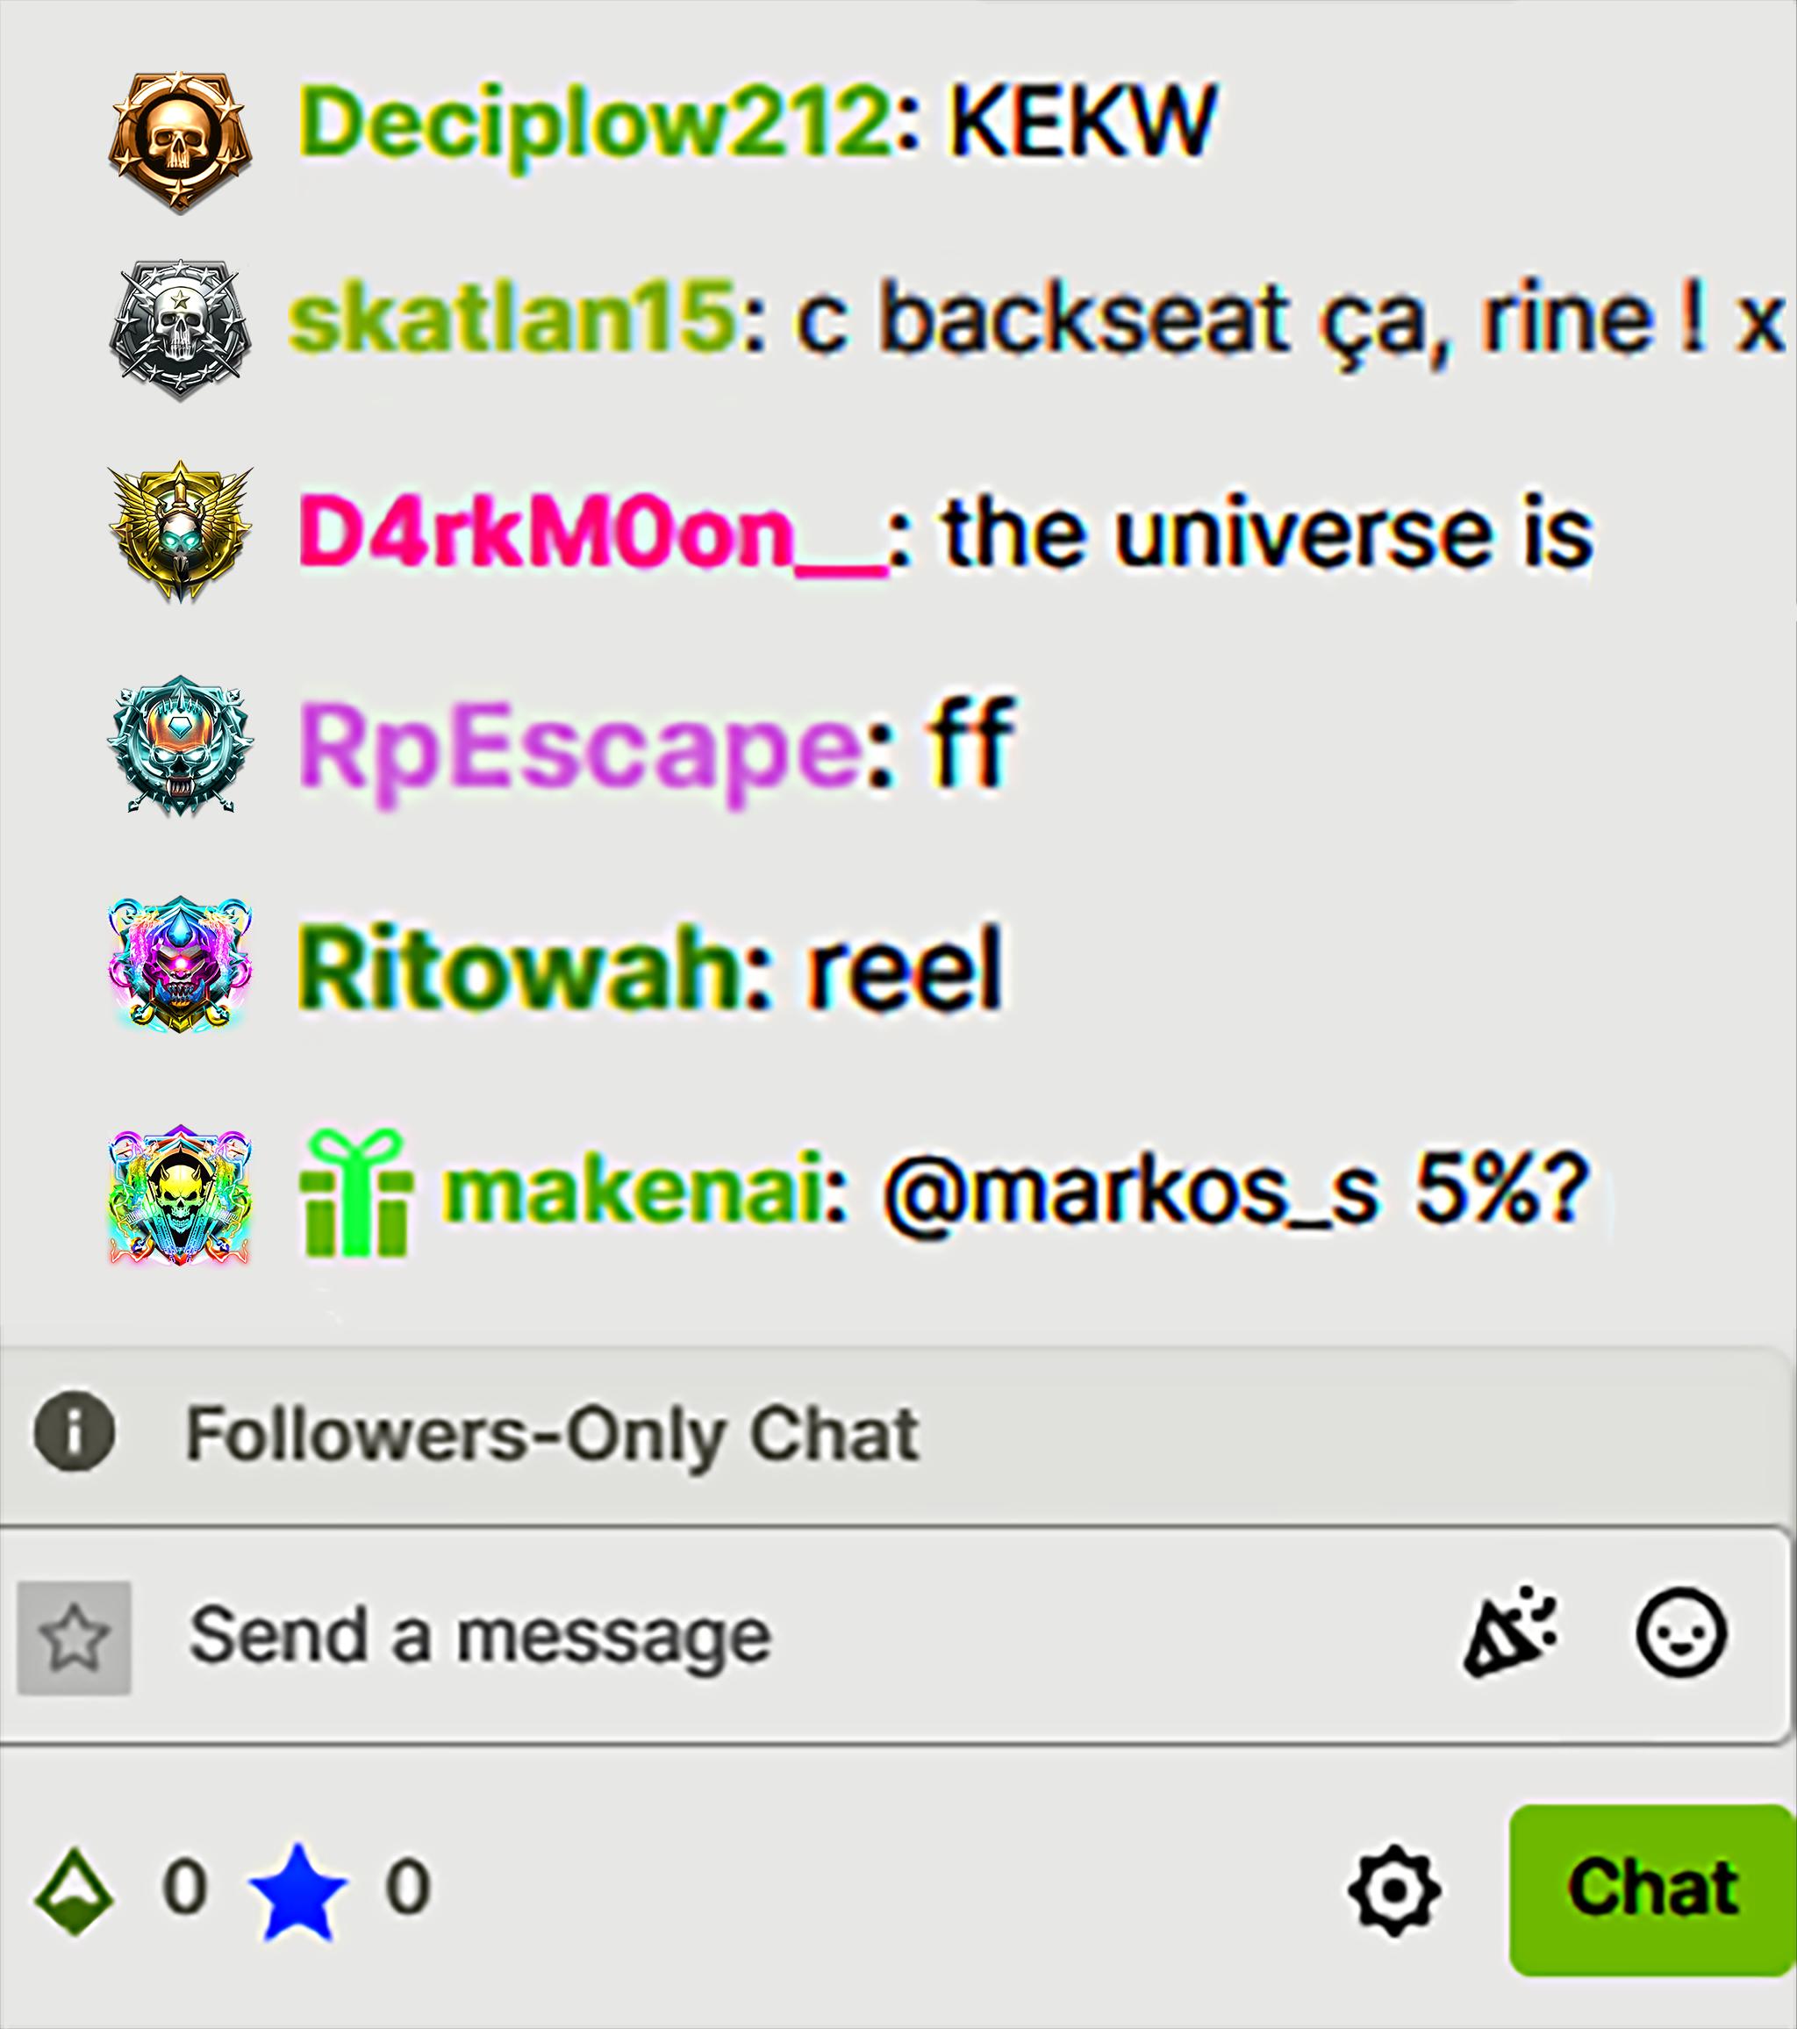1797x2029 pixels.
Task: Open chat settings gear icon
Action: 1394,1890
